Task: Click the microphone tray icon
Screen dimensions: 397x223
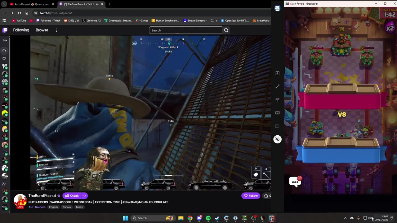Action: [358, 218]
